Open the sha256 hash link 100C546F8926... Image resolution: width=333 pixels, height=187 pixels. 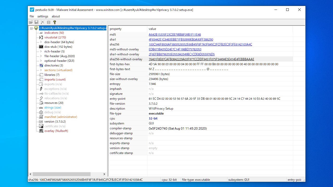point(200,44)
